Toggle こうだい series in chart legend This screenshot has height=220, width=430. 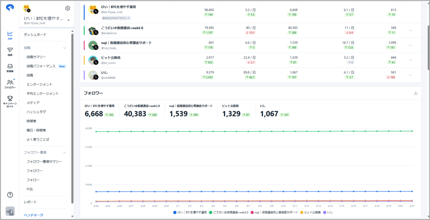click(228, 212)
